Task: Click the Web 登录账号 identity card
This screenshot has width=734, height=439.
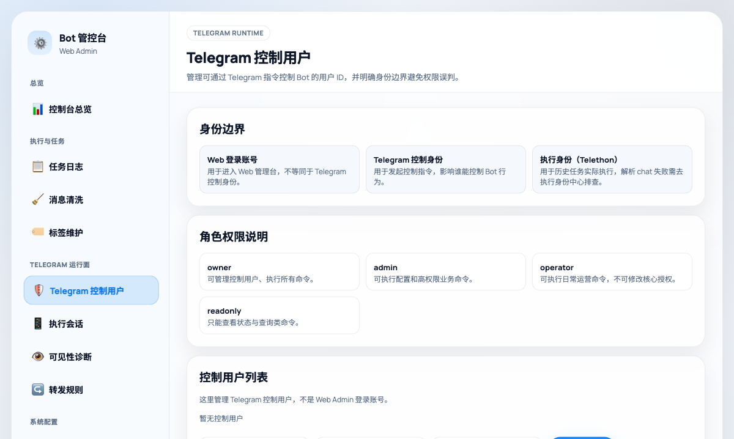Action: tap(280, 169)
